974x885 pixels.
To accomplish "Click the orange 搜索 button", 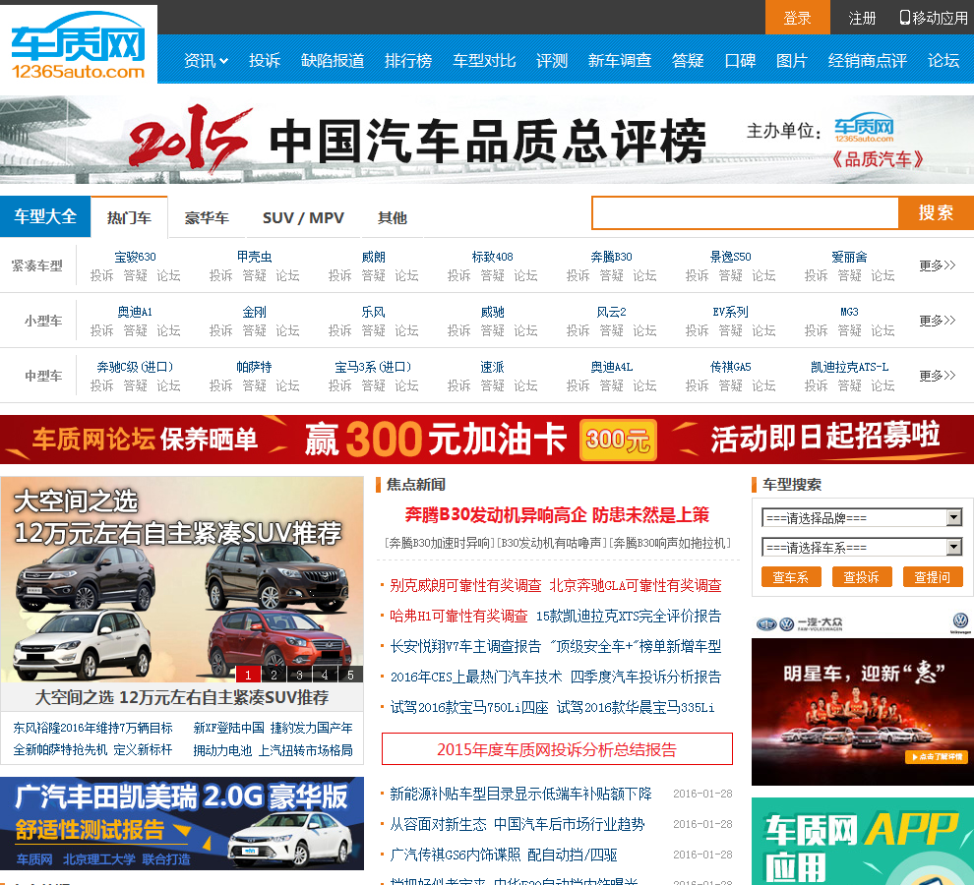I will click(x=936, y=213).
